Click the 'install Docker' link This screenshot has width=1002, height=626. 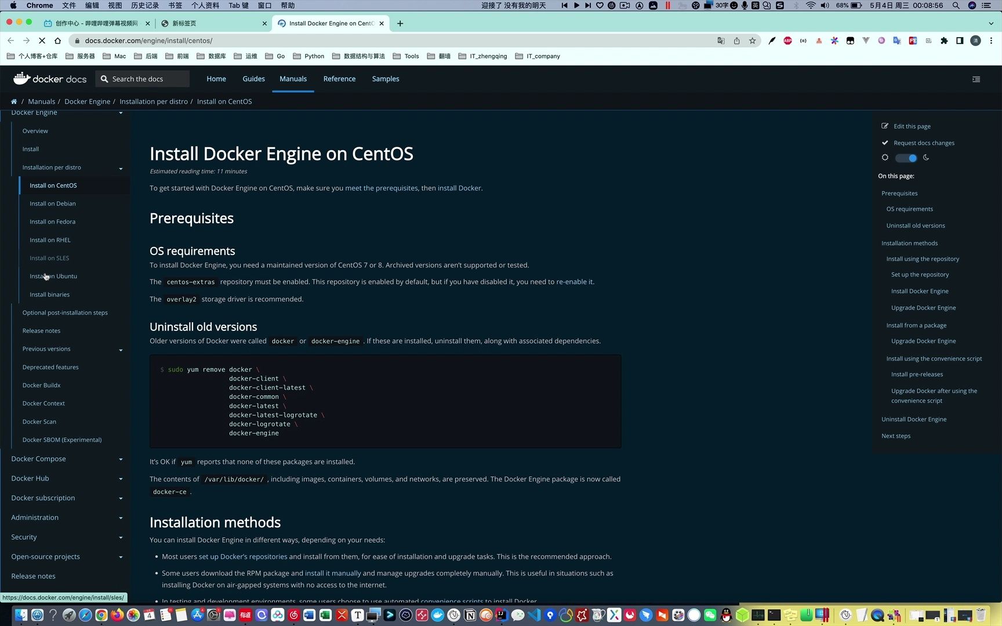pyautogui.click(x=459, y=188)
